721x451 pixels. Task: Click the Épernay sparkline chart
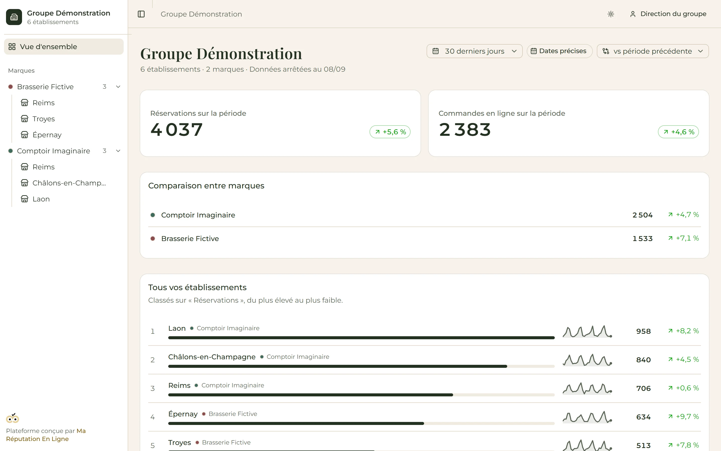point(587,417)
